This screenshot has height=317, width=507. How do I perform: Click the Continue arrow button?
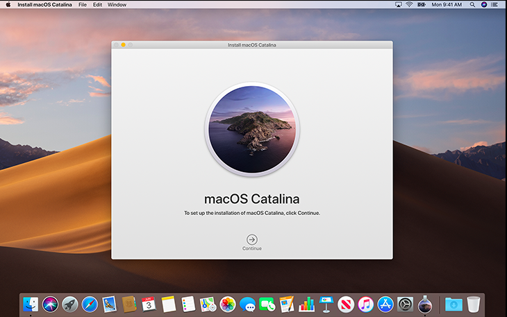click(252, 239)
